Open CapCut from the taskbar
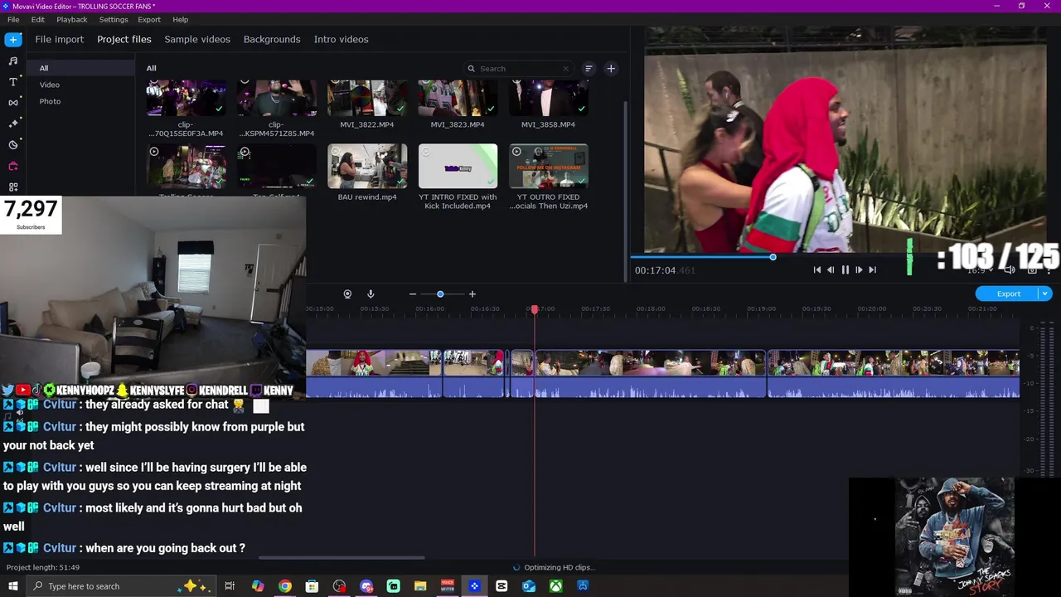Screen dimensions: 1061x597 point(501,586)
